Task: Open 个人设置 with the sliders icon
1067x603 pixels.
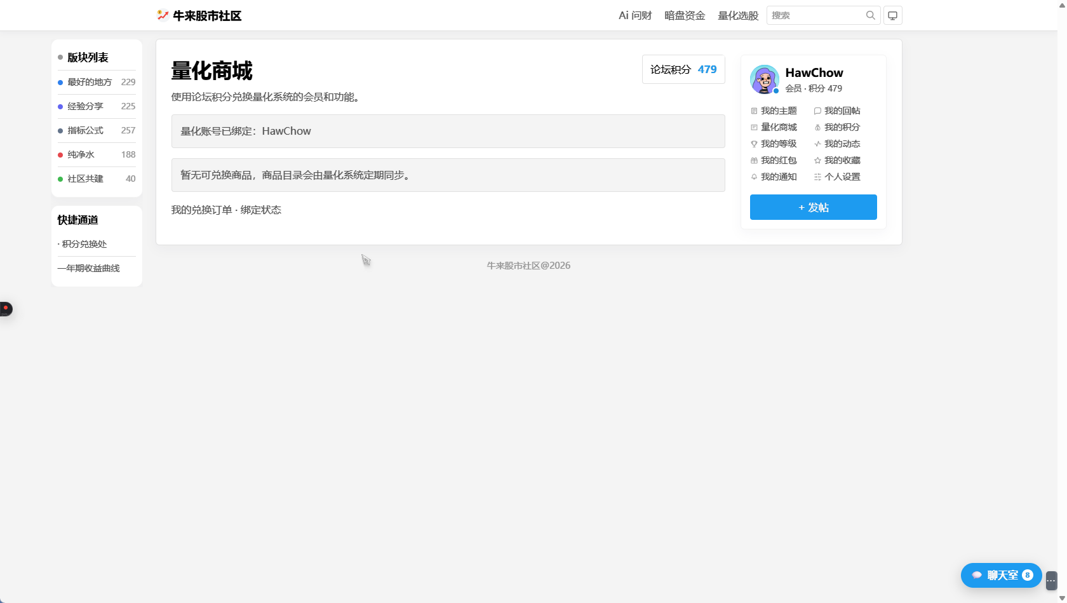Action: pos(837,177)
